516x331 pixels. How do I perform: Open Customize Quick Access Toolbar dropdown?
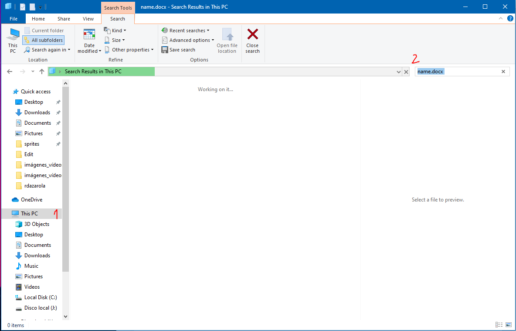40,7
